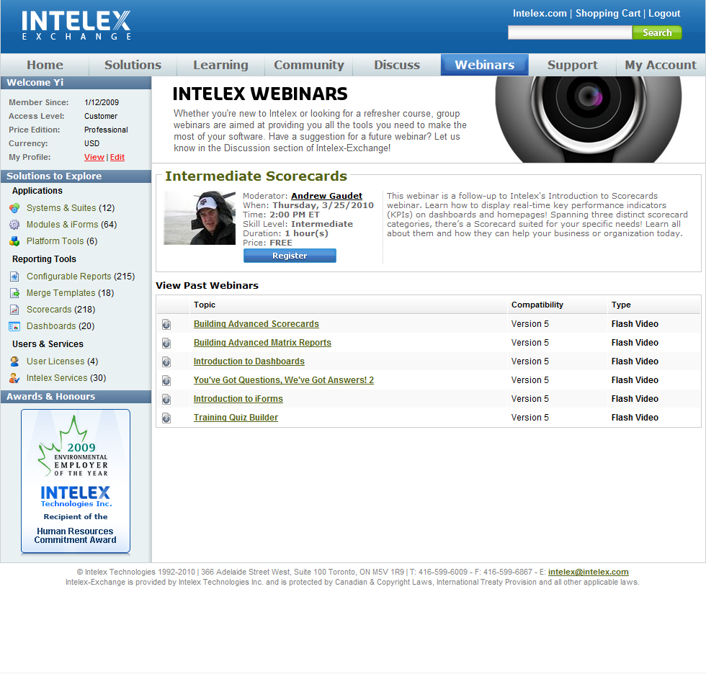Screen dimensions: 706x674
Task: Open Intelex Services (30) link
Action: 66,378
